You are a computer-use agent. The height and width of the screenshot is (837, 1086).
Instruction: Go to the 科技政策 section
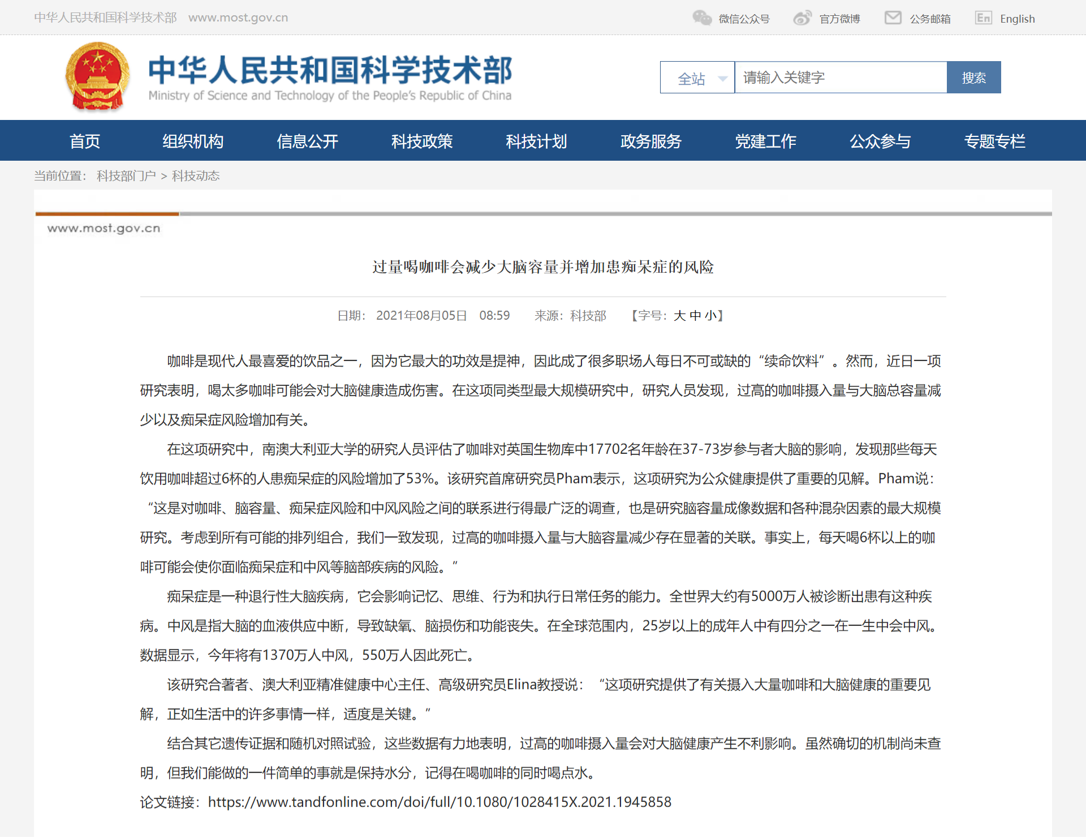422,141
